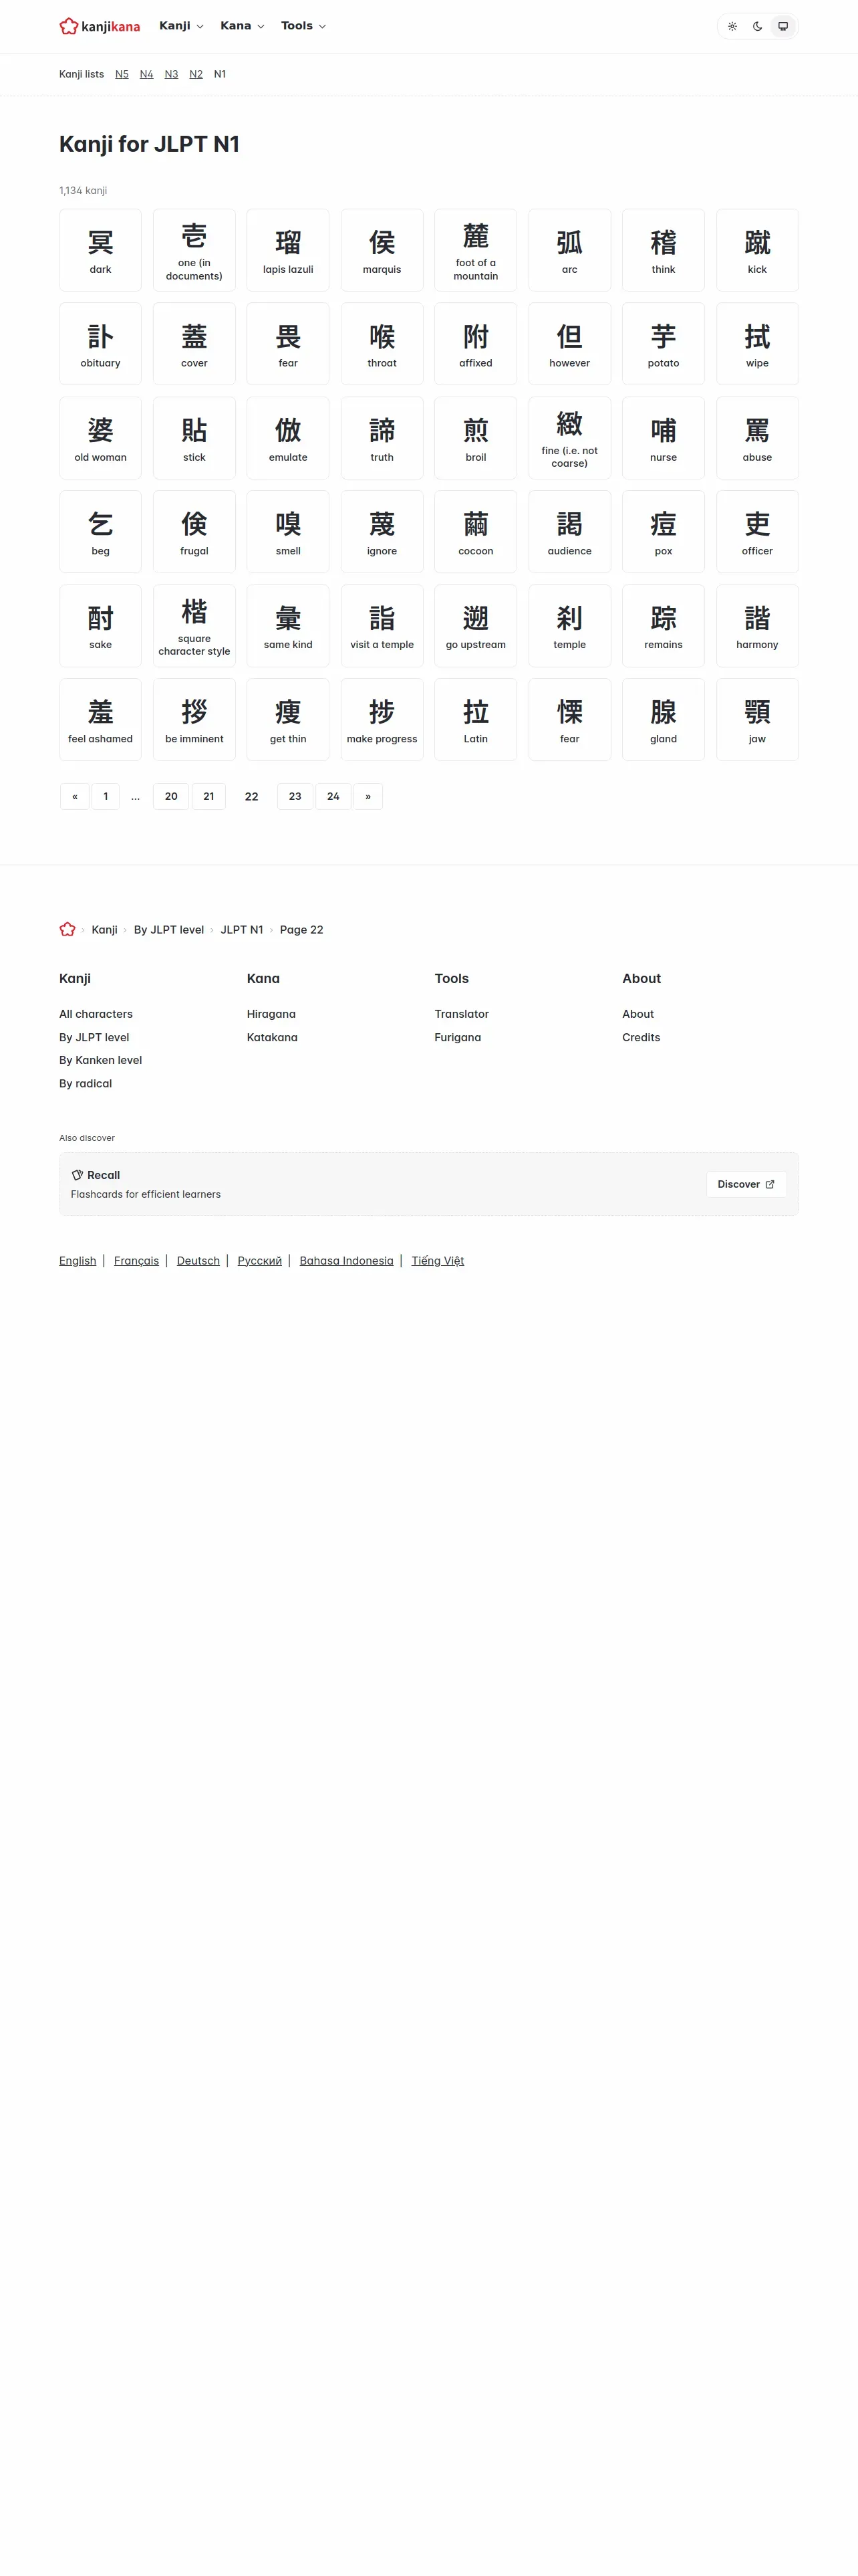The image size is (858, 2576).
Task: Open 'By radical' footer link
Action: point(86,1084)
